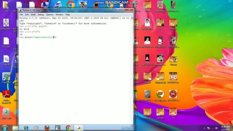Minimize the Python 2.7.10 Shell window
This screenshot has height=131, width=233.
(x=118, y=10)
